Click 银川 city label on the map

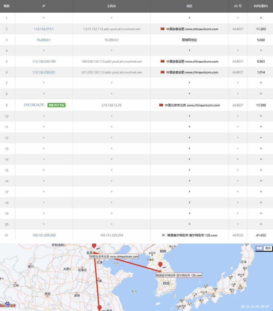pos(31,266)
